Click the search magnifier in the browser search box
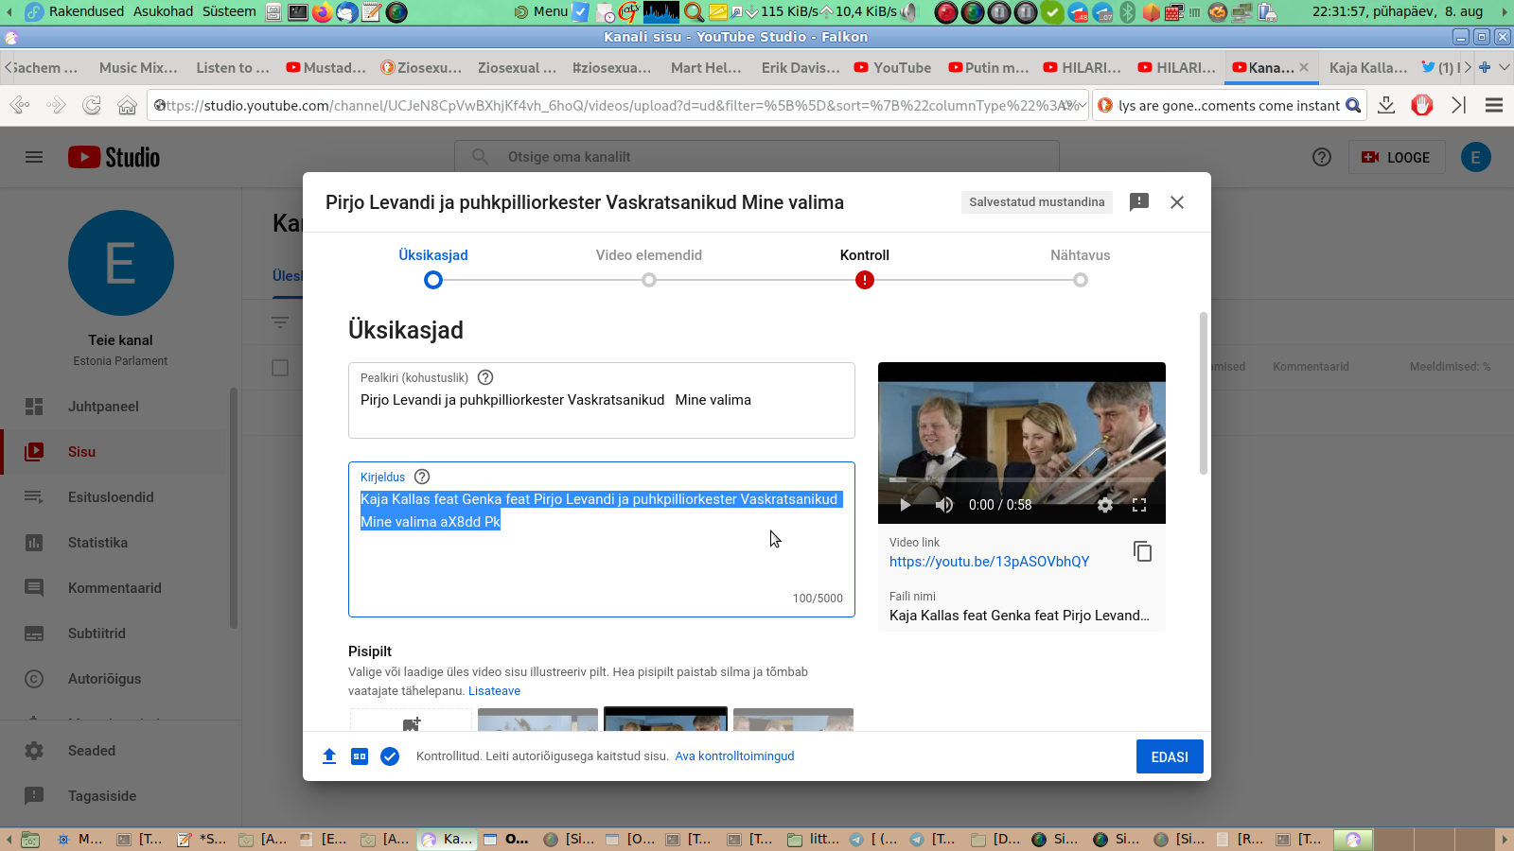Screen dimensions: 1514x851 (1353, 105)
